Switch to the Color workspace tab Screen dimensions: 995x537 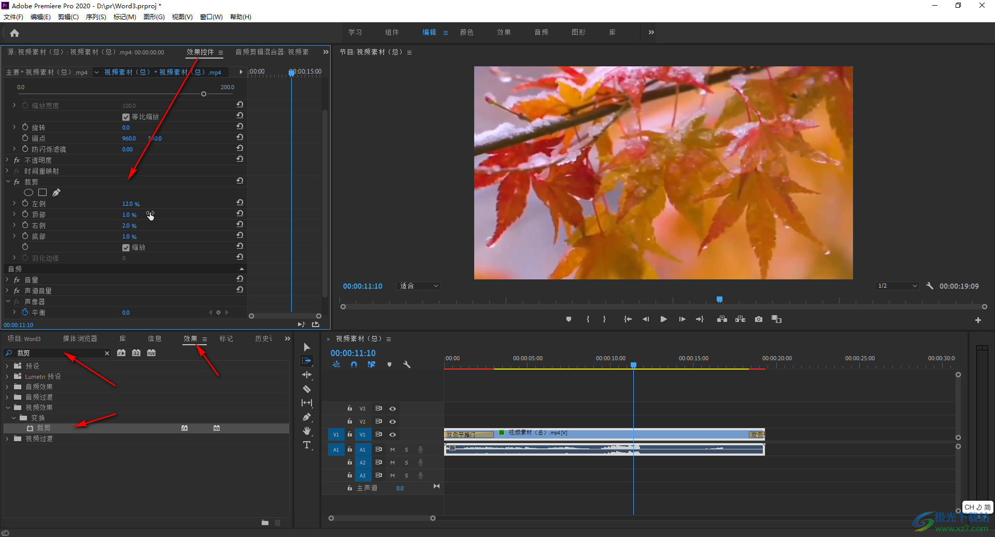pos(466,32)
